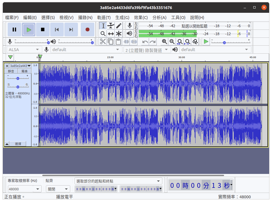272x202 pixels.
Task: Adjust the track pan 左/右 slider
Action: (18, 86)
